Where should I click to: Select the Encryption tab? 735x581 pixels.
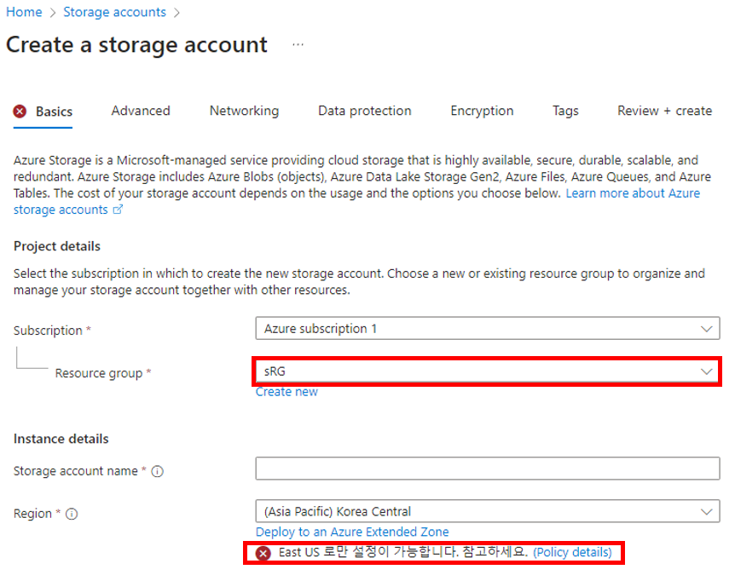click(482, 111)
